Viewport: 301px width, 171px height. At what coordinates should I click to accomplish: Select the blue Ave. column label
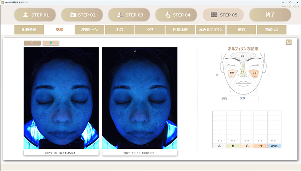point(274,145)
